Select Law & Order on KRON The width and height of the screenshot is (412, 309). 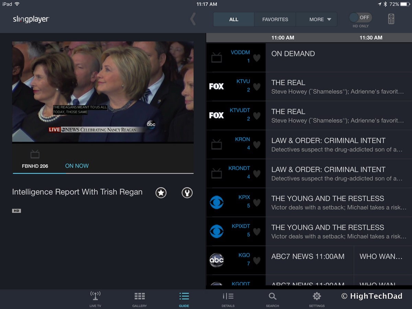(339, 145)
